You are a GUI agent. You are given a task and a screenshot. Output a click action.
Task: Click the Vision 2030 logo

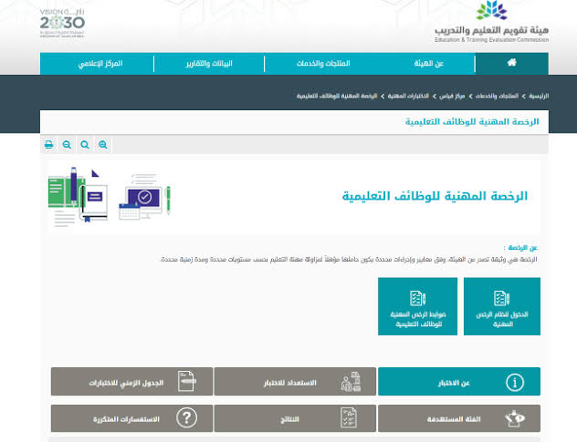click(x=62, y=21)
